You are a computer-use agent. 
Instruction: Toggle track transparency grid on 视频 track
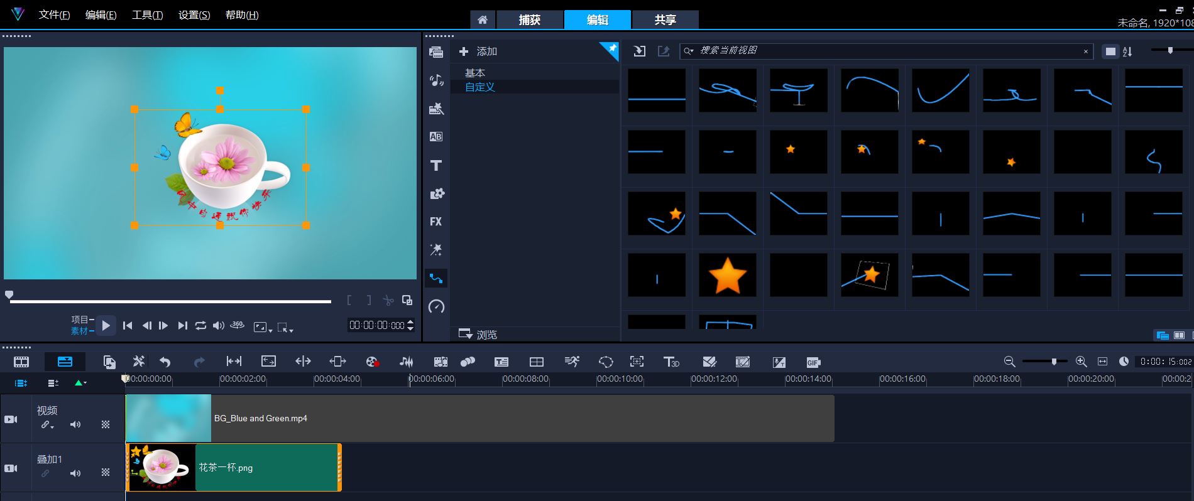tap(106, 424)
